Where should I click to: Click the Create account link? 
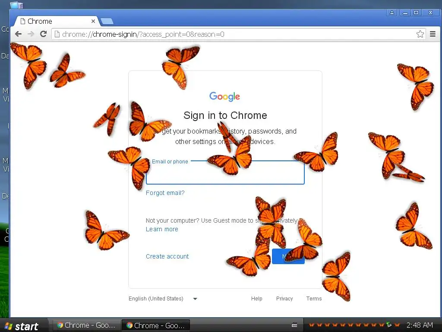pos(167,256)
